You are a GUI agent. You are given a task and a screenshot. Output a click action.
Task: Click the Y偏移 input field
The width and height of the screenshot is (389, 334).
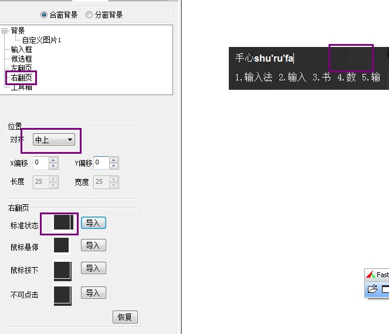(x=102, y=163)
